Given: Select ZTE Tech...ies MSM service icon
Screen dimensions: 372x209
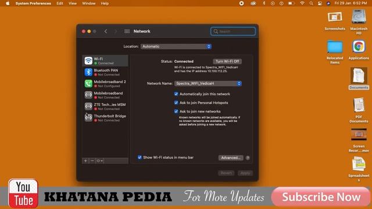Looking at the screenshot, I should [x=88, y=106].
